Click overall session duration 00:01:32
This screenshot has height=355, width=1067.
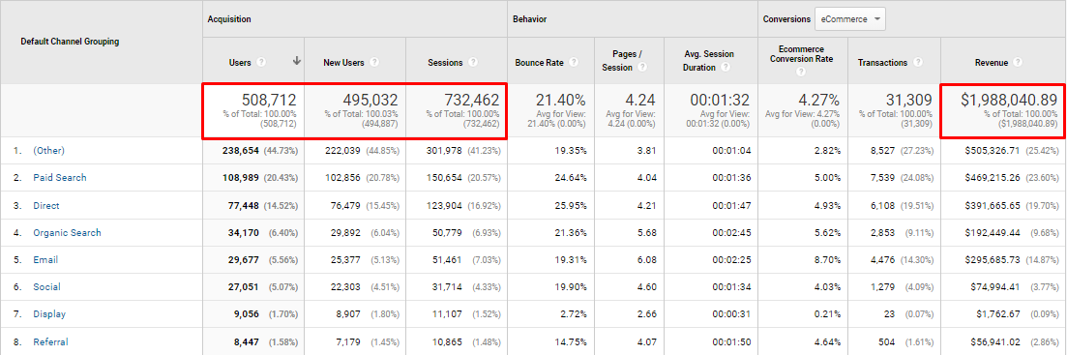[x=721, y=101]
